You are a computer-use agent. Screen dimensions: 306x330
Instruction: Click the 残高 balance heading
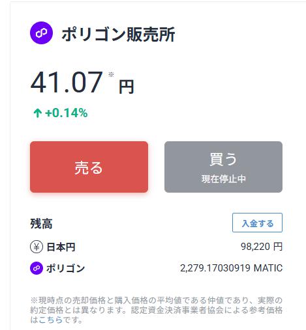point(41,224)
